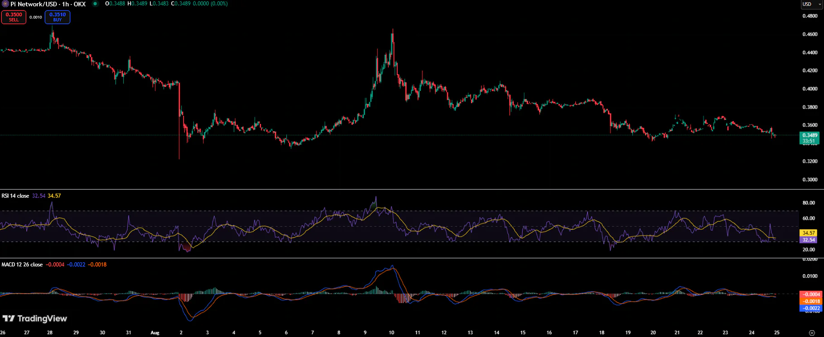
Task: Click the 10 date on time axis
Action: (x=391, y=332)
